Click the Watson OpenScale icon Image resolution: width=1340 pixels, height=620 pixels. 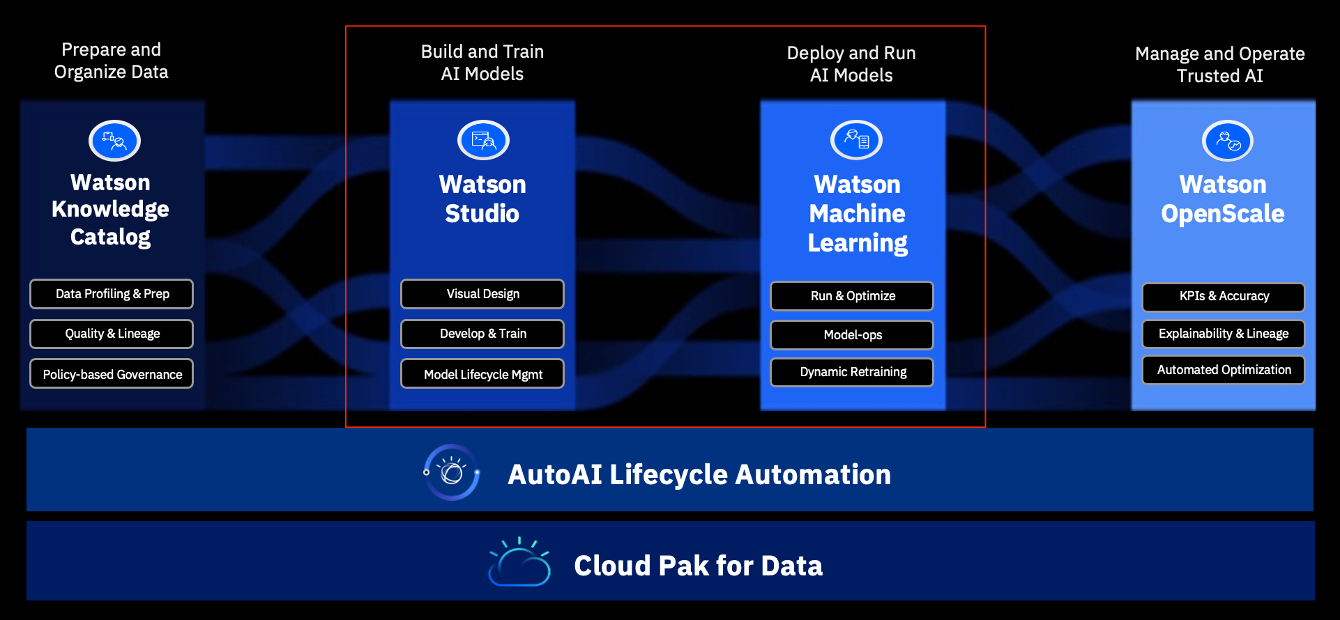point(1228,141)
